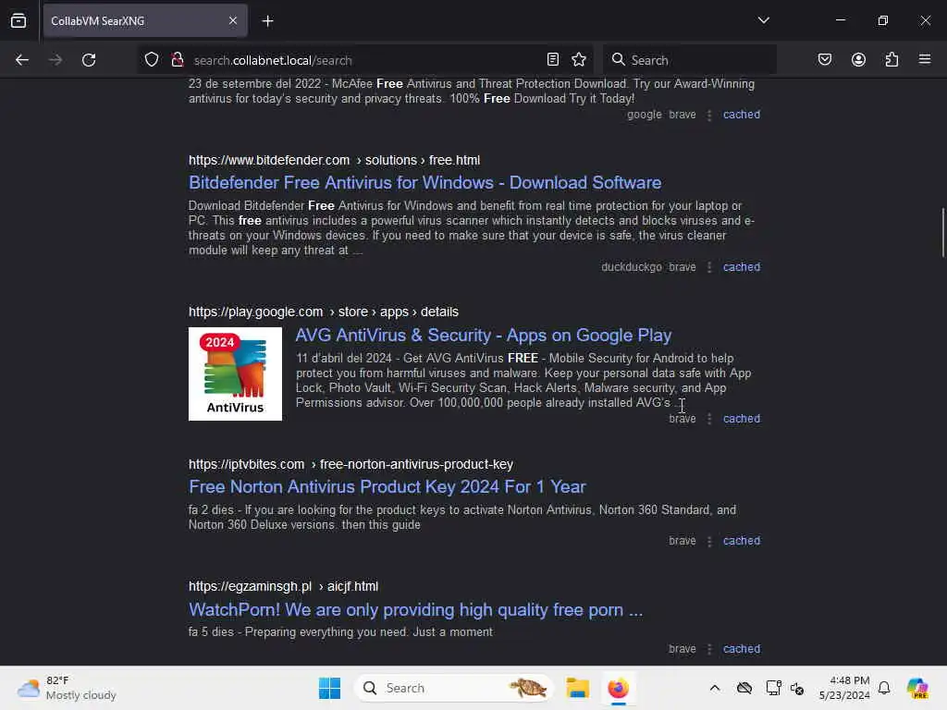Open the Pocket save icon
Viewport: 947px width, 710px height.
click(825, 59)
